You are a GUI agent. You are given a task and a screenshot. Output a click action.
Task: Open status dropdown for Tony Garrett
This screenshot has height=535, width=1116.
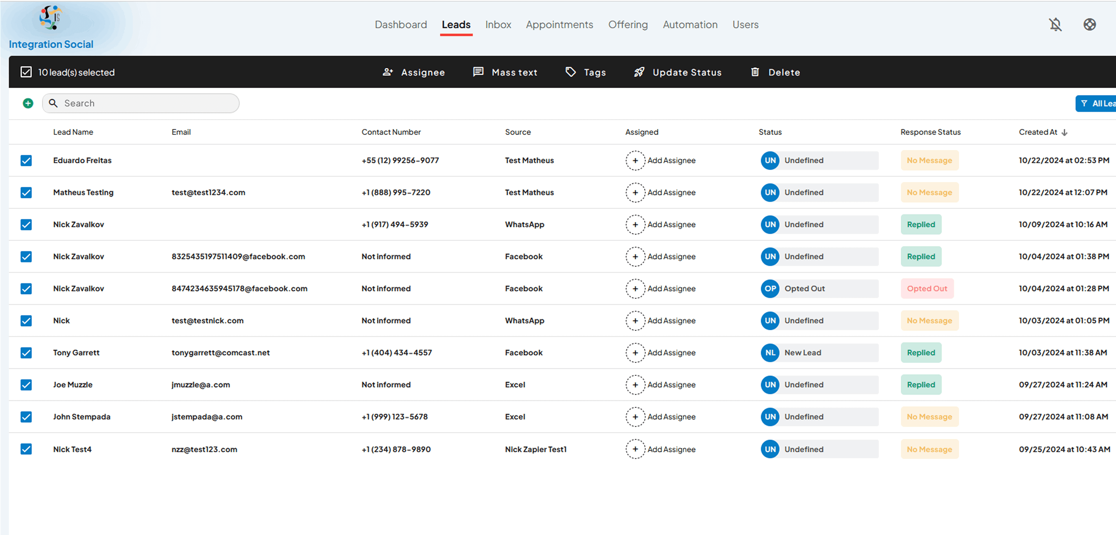click(x=819, y=353)
